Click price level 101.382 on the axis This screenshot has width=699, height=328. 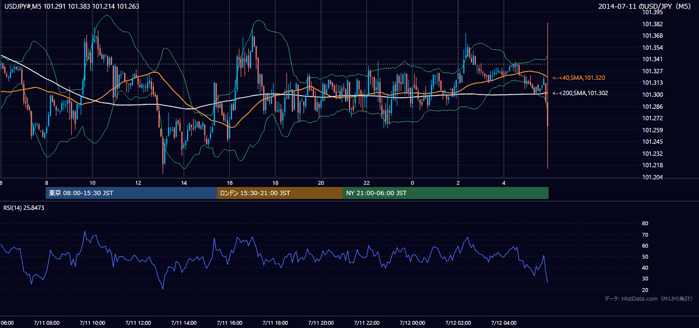[653, 24]
